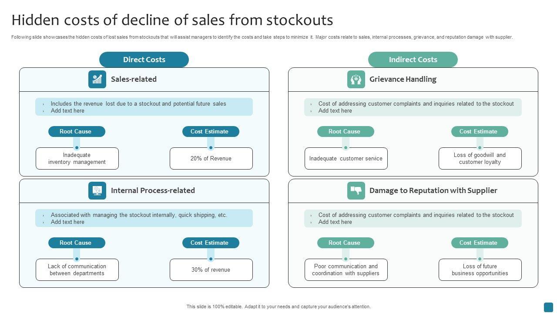Viewport: 557px width, 313px height.
Task: Click the slide title 'Hidden costs of decline'
Action: coord(172,20)
